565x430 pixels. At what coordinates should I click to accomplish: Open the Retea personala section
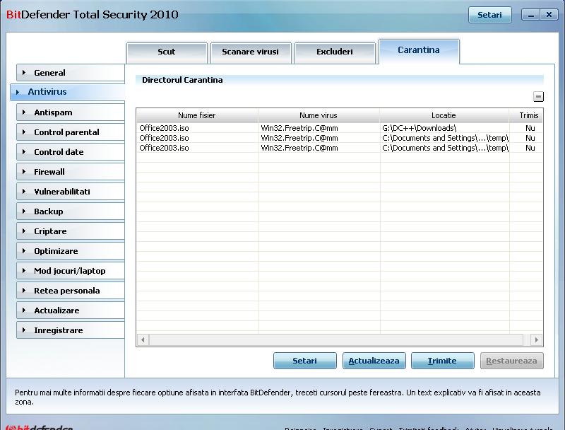click(x=71, y=291)
